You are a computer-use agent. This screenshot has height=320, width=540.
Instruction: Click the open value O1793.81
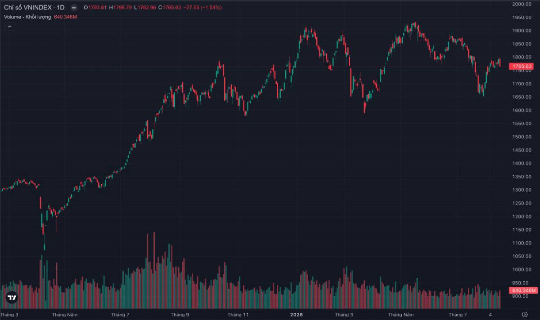[x=95, y=8]
